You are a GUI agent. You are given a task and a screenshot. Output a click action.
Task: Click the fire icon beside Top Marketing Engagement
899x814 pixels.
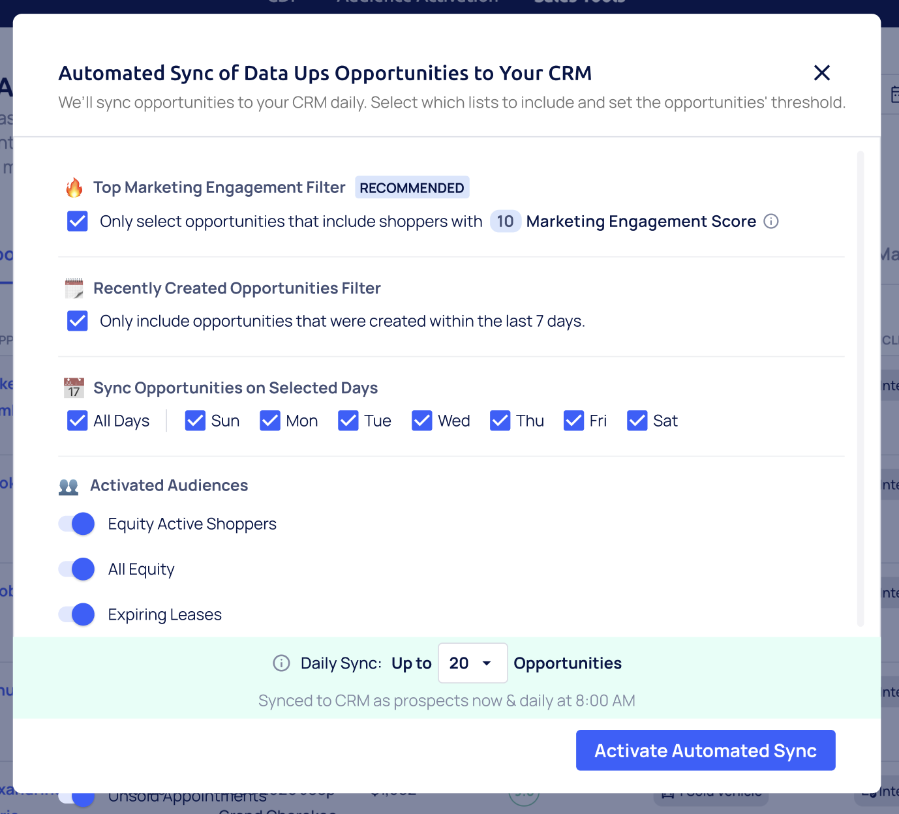[x=74, y=188]
